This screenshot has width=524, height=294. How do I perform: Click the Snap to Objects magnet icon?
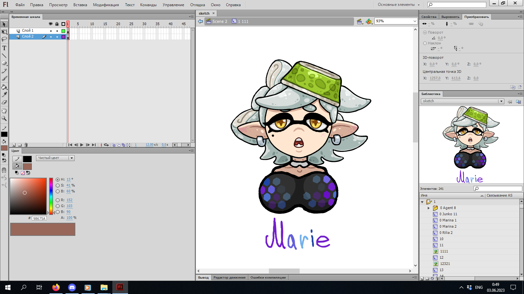pos(4,170)
